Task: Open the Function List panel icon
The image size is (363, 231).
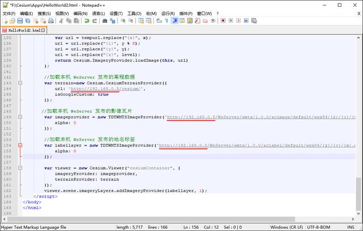Action: [197, 21]
